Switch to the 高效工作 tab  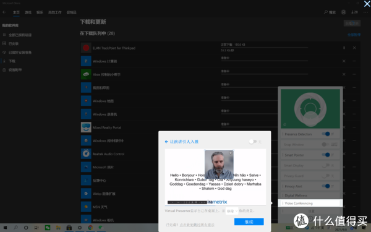point(54,12)
